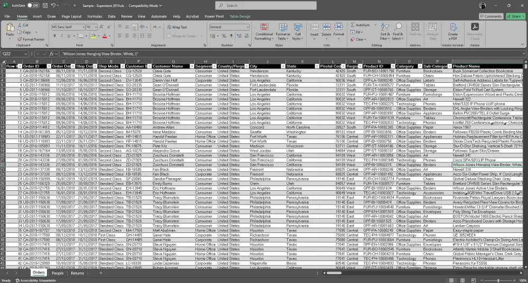Click the zoom slider in status bar

(x=498, y=280)
